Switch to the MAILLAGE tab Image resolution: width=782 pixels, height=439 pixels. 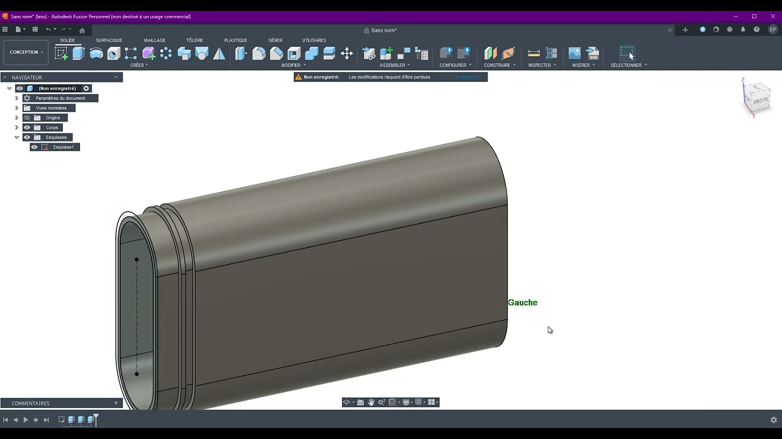155,40
